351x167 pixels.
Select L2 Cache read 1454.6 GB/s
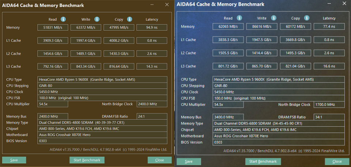[x=53, y=53]
